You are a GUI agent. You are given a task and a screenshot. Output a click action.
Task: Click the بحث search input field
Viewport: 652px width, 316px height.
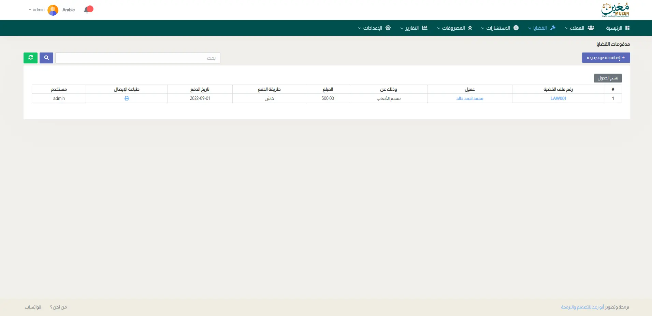click(x=137, y=58)
